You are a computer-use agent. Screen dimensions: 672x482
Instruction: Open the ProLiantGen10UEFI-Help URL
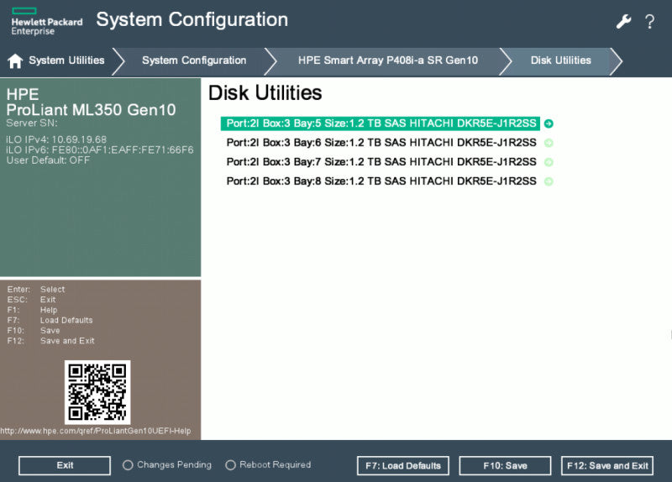click(96, 431)
